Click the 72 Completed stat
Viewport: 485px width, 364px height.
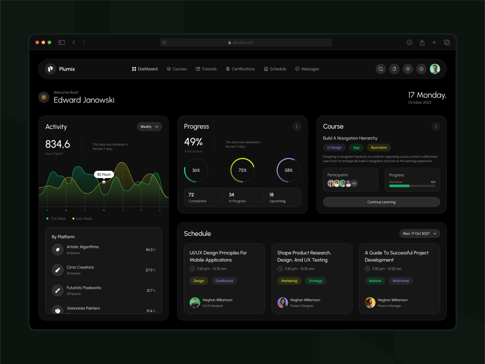point(197,198)
